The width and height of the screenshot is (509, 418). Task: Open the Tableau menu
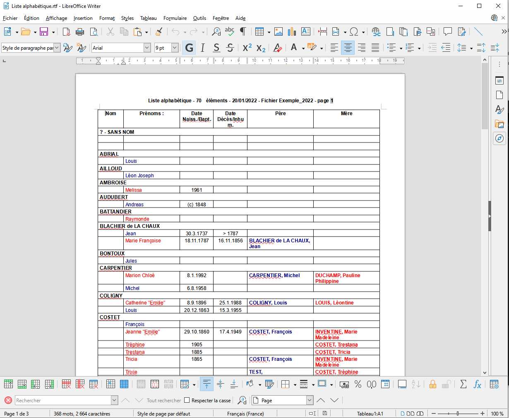[148, 18]
